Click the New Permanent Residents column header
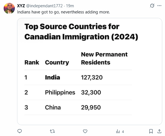Image resolution: width=165 pixels, height=136 pixels. click(x=104, y=58)
